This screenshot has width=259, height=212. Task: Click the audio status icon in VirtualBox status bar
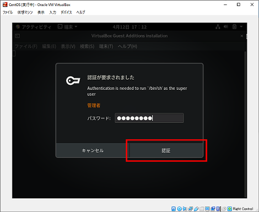[x=185, y=209]
